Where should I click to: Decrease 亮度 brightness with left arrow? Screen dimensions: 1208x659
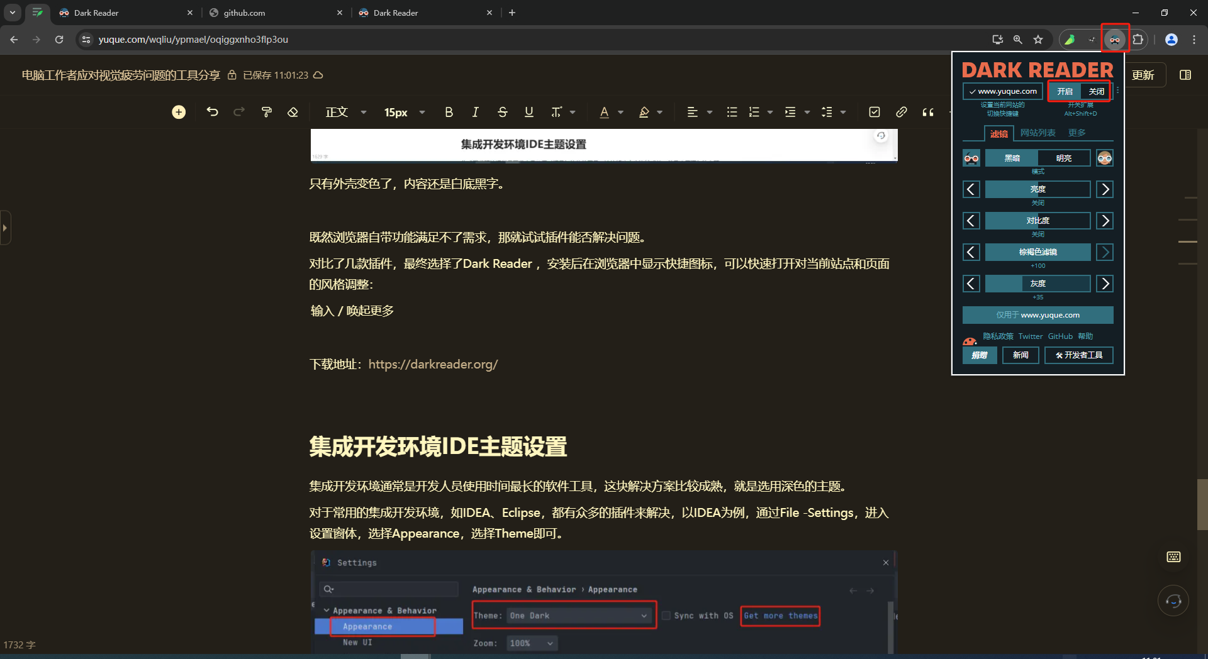pyautogui.click(x=971, y=189)
